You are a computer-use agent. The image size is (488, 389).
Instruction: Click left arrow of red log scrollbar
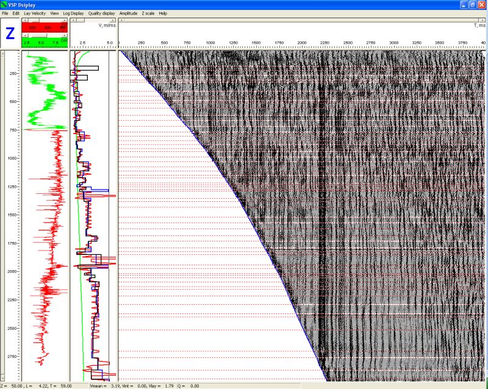tap(24, 20)
